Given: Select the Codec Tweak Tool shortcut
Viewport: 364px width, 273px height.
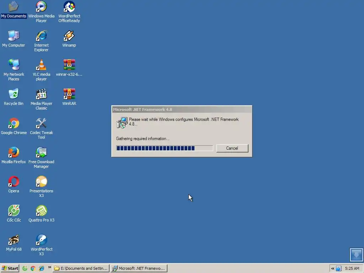Looking at the screenshot, I should point(41,128).
